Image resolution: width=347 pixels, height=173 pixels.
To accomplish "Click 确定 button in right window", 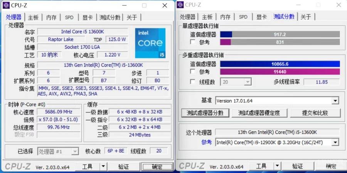I will coord(331,166).
